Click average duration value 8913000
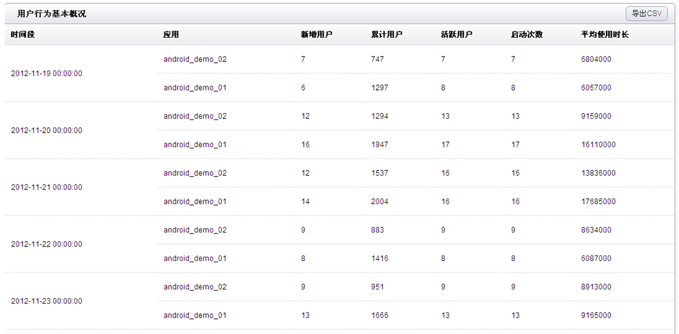679x334 pixels. coord(596,287)
